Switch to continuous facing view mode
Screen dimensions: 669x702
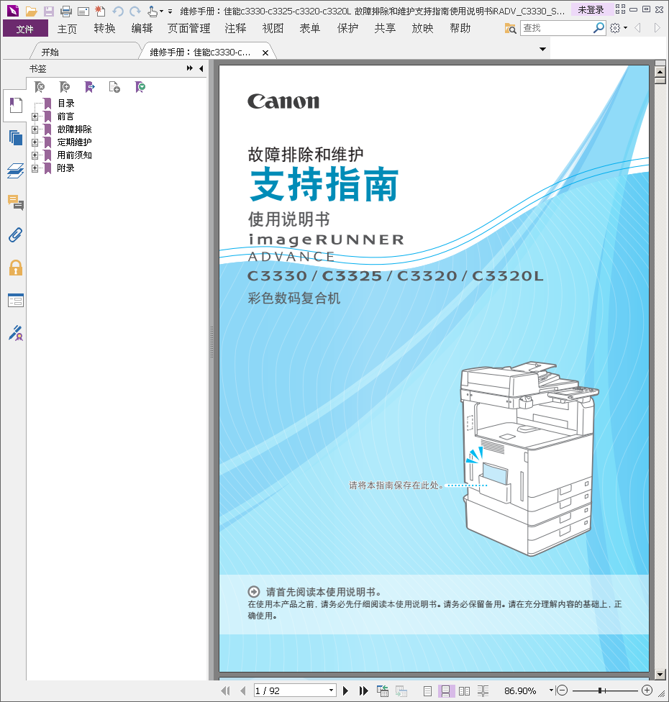click(483, 690)
